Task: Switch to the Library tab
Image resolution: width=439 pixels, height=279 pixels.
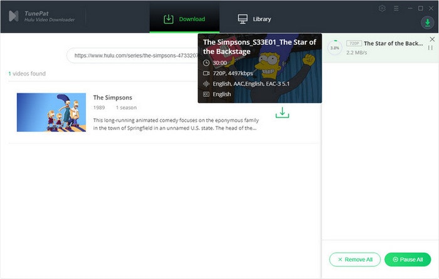Action: (x=254, y=19)
